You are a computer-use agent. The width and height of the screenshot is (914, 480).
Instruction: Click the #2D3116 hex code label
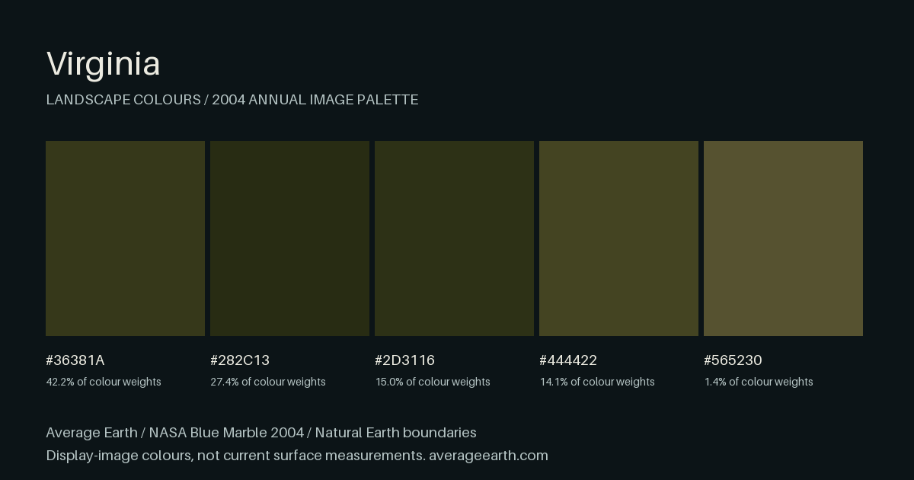click(x=404, y=360)
